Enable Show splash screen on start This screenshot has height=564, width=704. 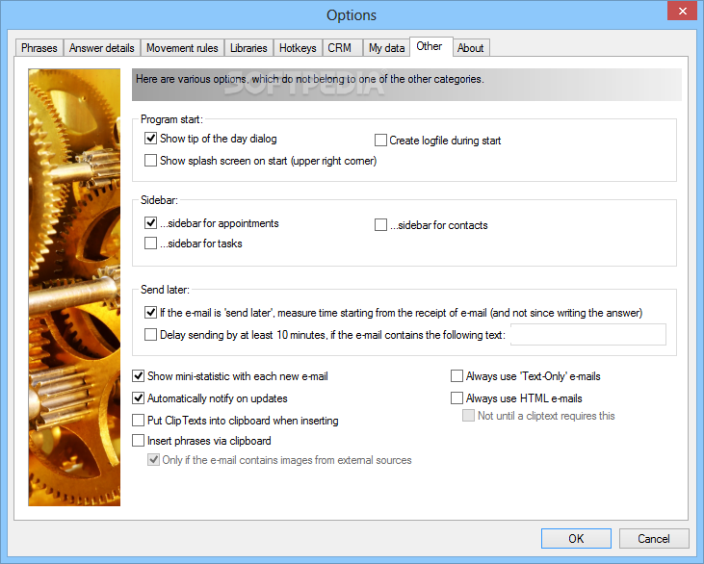coord(150,161)
